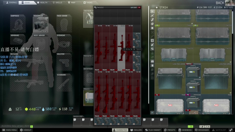Open the Health tab
This screenshot has width=235, height=132.
[x=42, y=3]
